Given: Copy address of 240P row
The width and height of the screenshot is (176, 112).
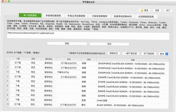Looking at the screenshot, I should click(48, 95).
